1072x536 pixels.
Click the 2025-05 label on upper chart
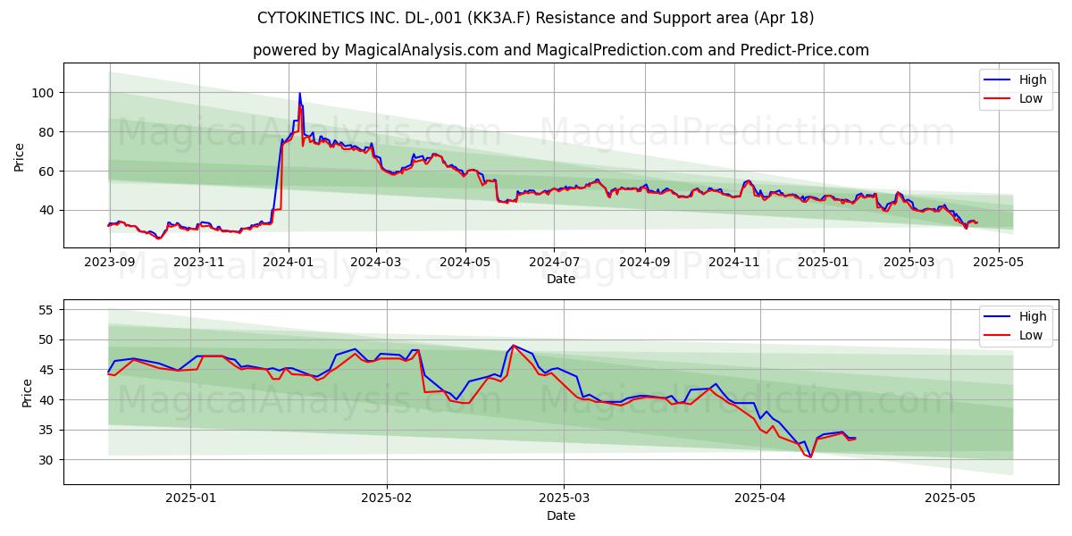pos(1000,263)
